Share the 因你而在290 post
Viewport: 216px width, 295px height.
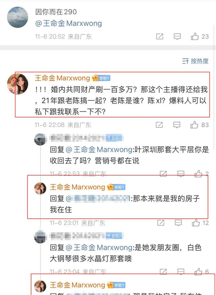(160, 36)
